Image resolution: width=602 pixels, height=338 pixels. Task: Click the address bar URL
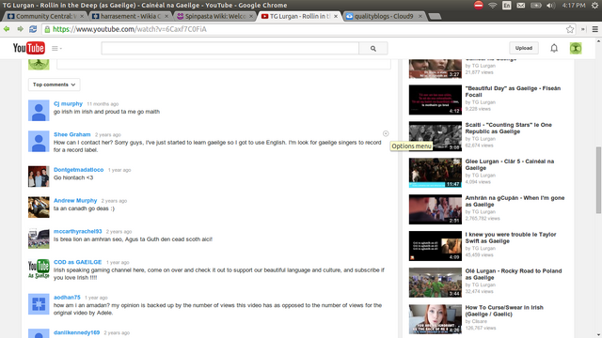130,29
